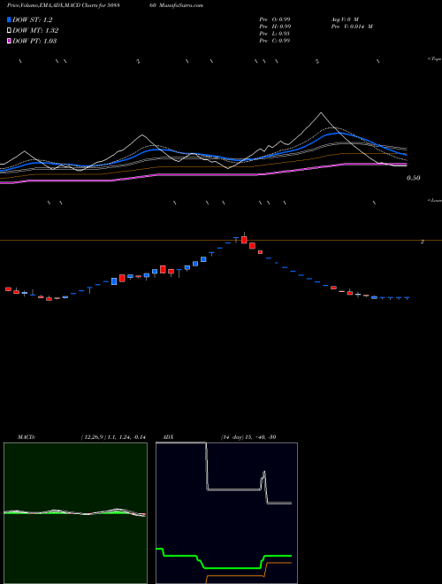Screen dimensions: 442x584
Task: Click the price level 2 axis label
Action: click(x=423, y=242)
